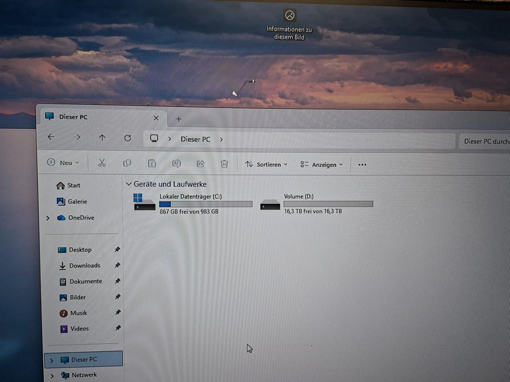This screenshot has height=382, width=510.
Task: Click the Cut scissors icon
Action: (102, 163)
